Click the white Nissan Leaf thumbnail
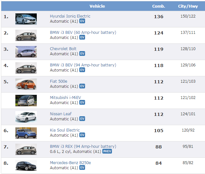205x174 pixels. coord(26,117)
